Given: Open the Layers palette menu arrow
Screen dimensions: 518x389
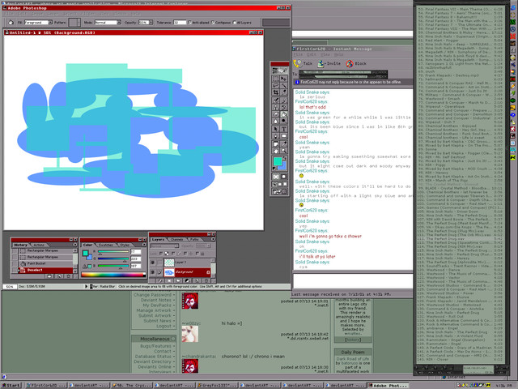Looking at the screenshot, I should (x=213, y=239).
